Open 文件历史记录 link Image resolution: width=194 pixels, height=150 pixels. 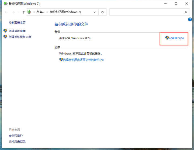pos(17,141)
